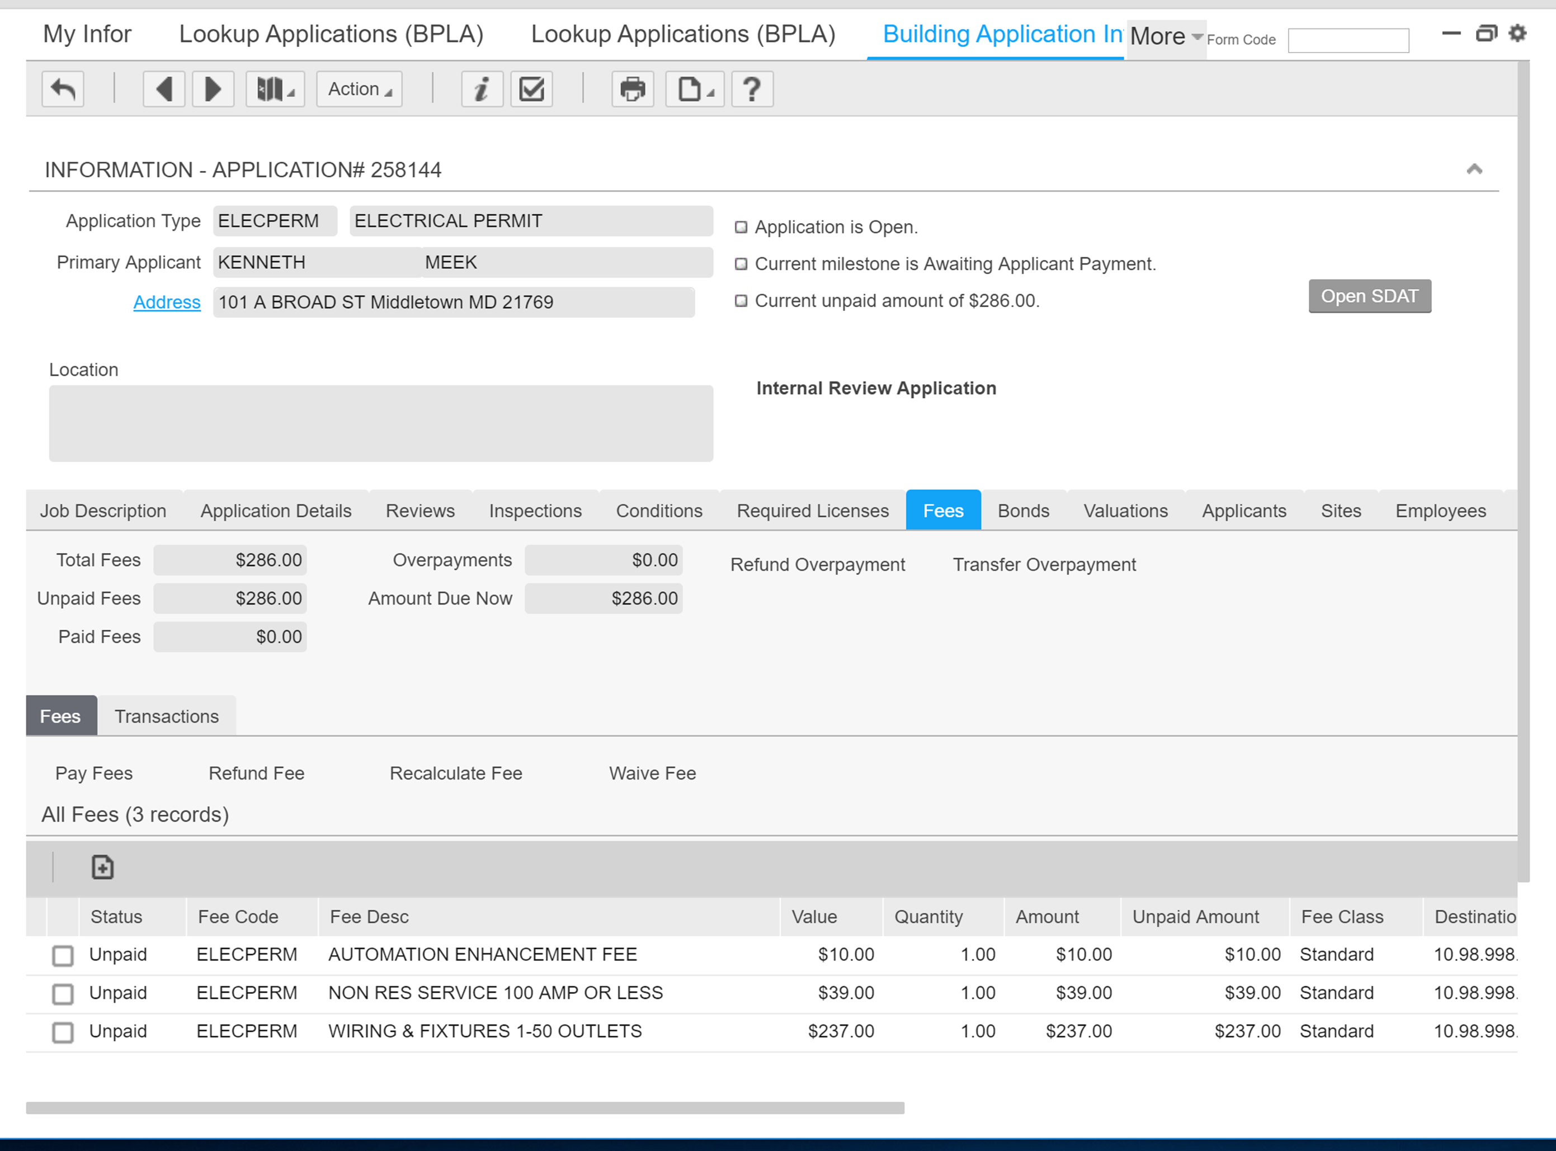1556x1151 pixels.
Task: Select the Non Res Service fee checkbox
Action: click(x=63, y=993)
